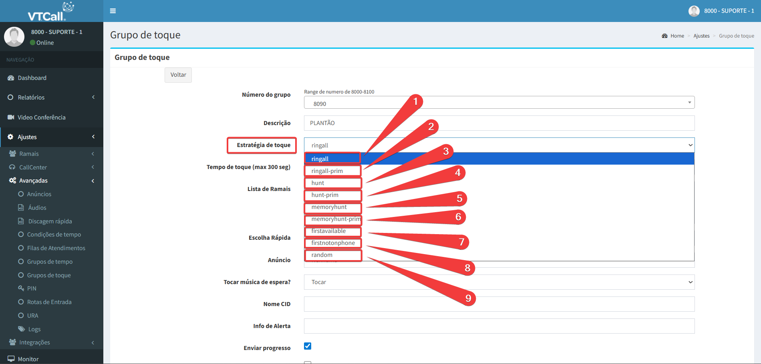Click the Ramais users icon
Viewport: 761px width, 364px height.
point(12,154)
